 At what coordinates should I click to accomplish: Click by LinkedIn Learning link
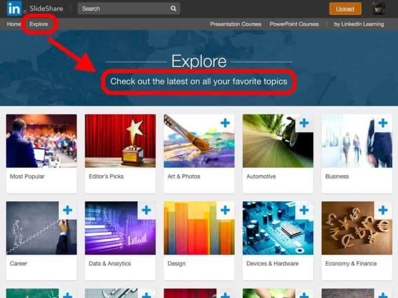[x=359, y=24]
